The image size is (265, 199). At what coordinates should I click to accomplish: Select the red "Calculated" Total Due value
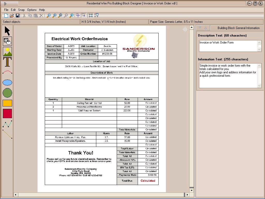(148, 181)
